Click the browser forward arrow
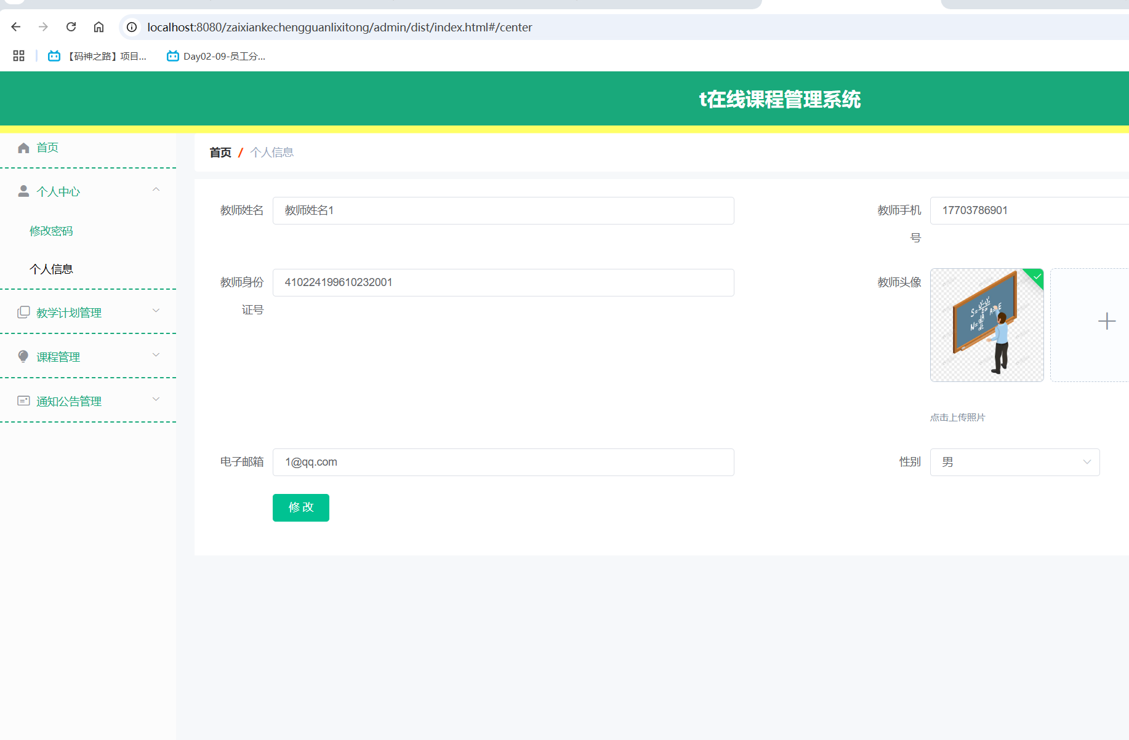1129x740 pixels. tap(43, 27)
